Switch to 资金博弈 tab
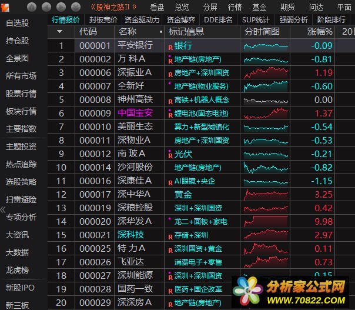Image resolution: width=355 pixels, height=310 pixels. click(x=181, y=20)
